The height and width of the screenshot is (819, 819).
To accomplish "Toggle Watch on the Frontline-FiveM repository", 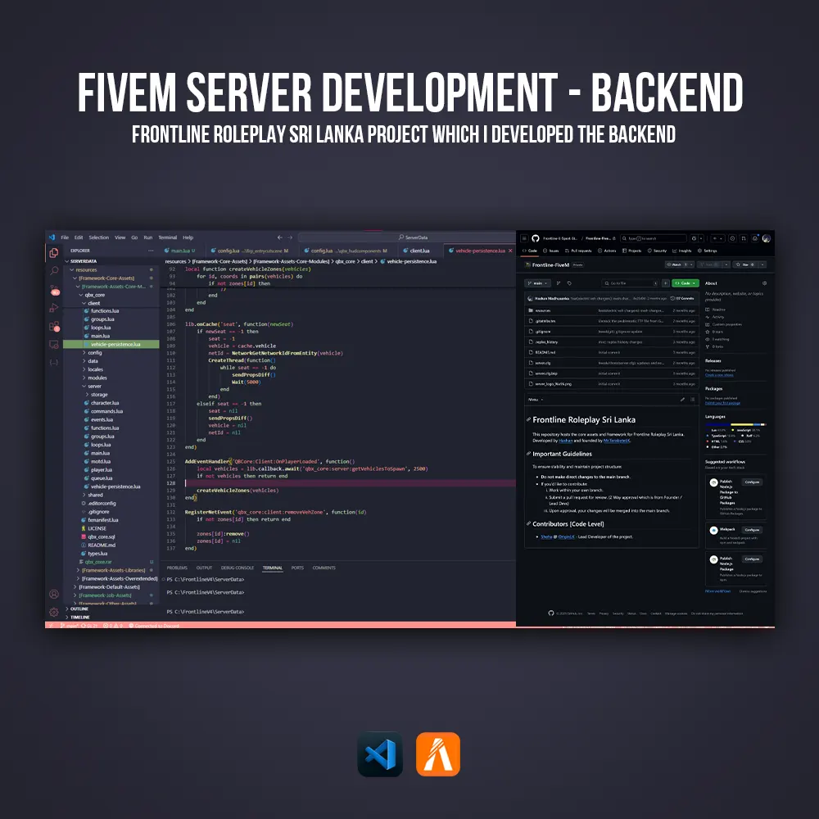I will [679, 265].
